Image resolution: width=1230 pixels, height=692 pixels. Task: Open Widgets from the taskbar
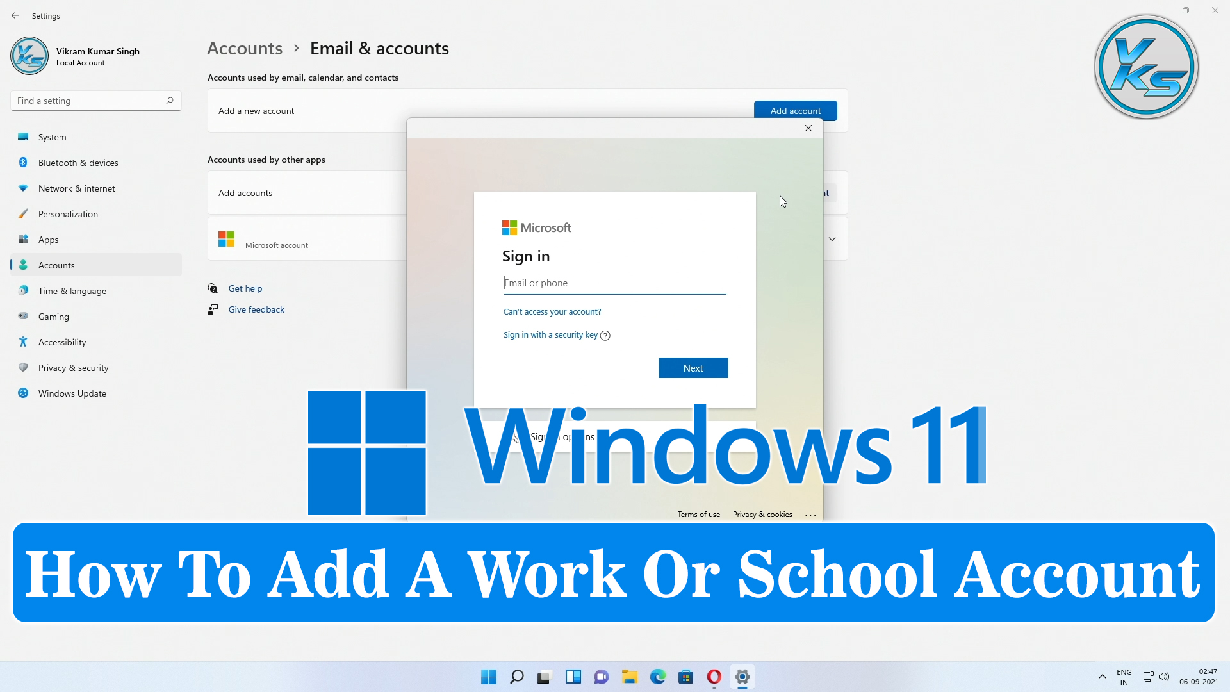pos(573,677)
